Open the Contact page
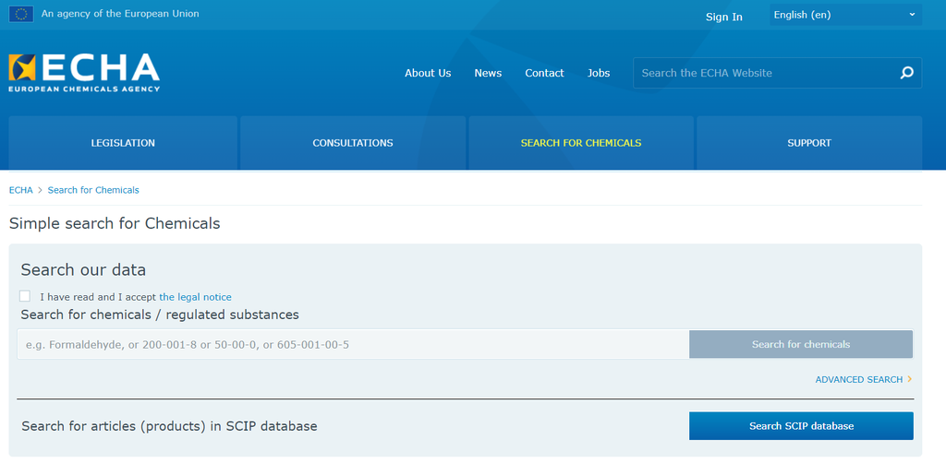This screenshot has height=463, width=946. pos(544,73)
